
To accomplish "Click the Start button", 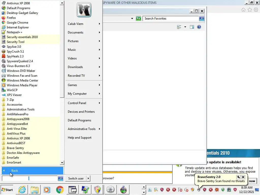I will [x=7, y=190].
